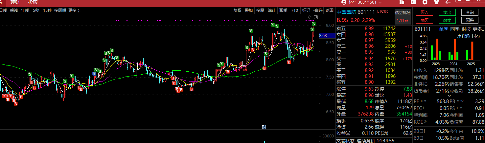The width and height of the screenshot is (485, 143).
Task: Click the 涨停 price 9.63
Action: coord(369,89)
